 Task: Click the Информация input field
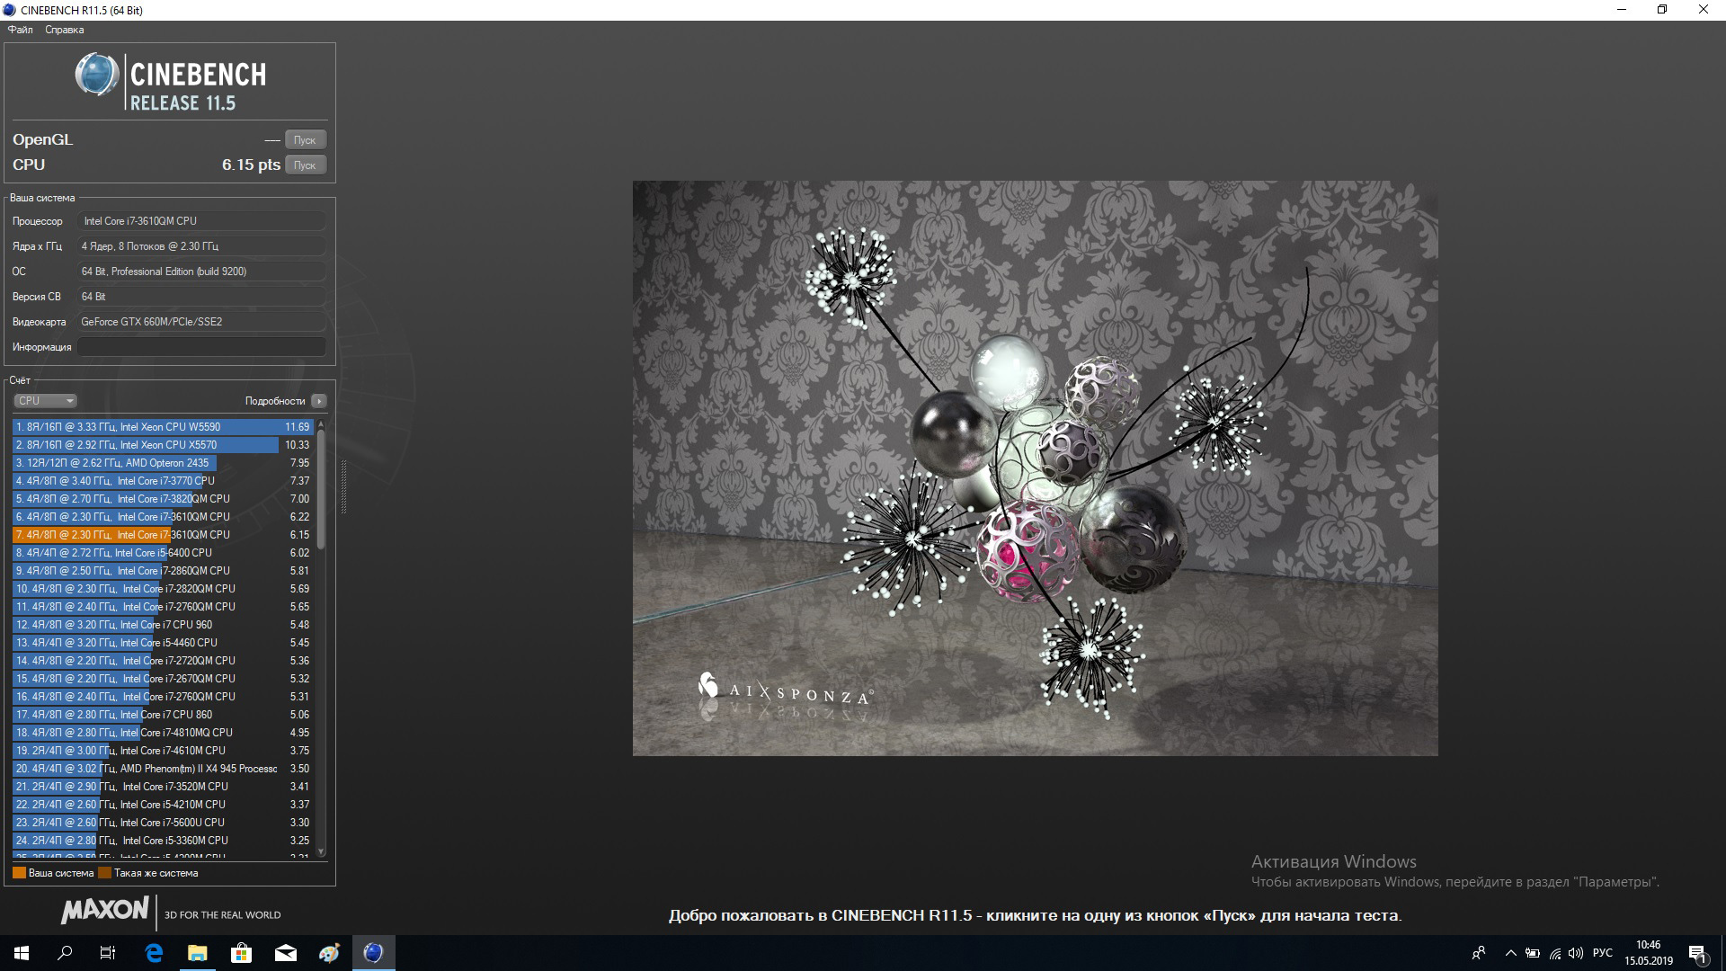(201, 347)
